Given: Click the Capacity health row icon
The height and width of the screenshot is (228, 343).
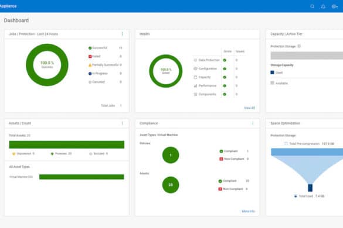Looking at the screenshot, I should [x=195, y=77].
